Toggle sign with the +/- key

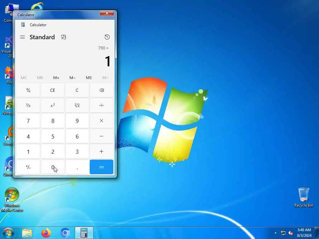tap(28, 167)
